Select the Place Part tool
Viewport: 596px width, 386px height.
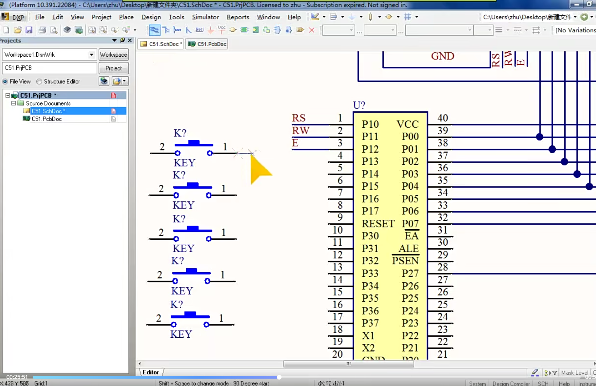click(x=233, y=30)
